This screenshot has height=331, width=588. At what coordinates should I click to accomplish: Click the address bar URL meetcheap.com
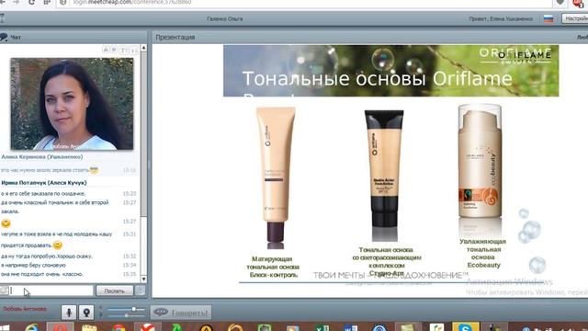[132, 2]
